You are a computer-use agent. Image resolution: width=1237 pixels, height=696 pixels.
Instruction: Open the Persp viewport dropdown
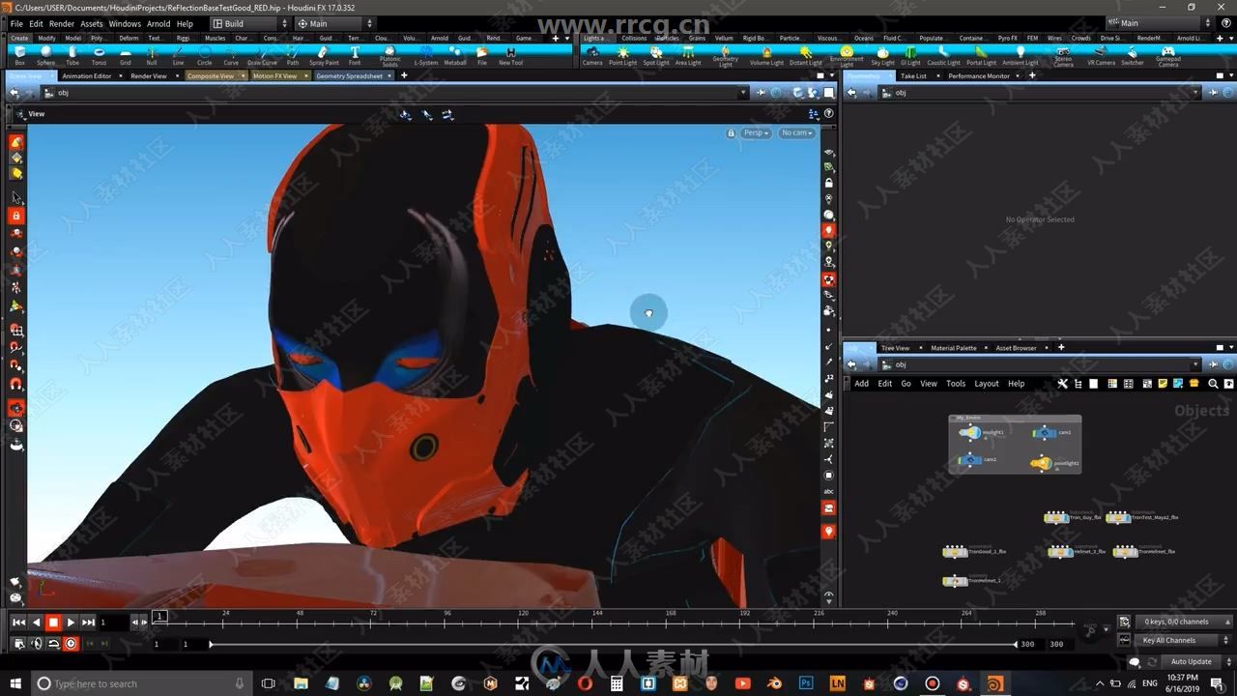(x=756, y=132)
